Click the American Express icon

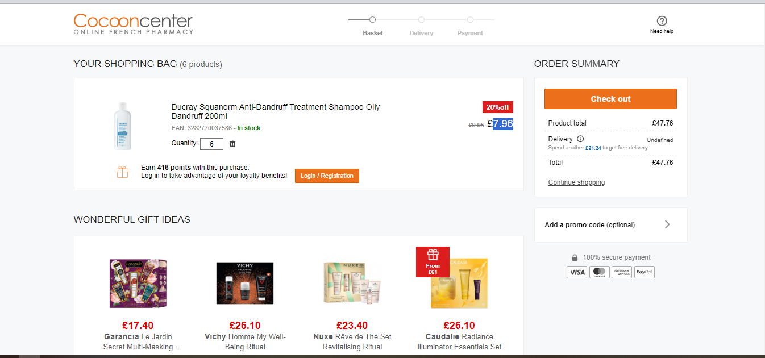coord(622,272)
